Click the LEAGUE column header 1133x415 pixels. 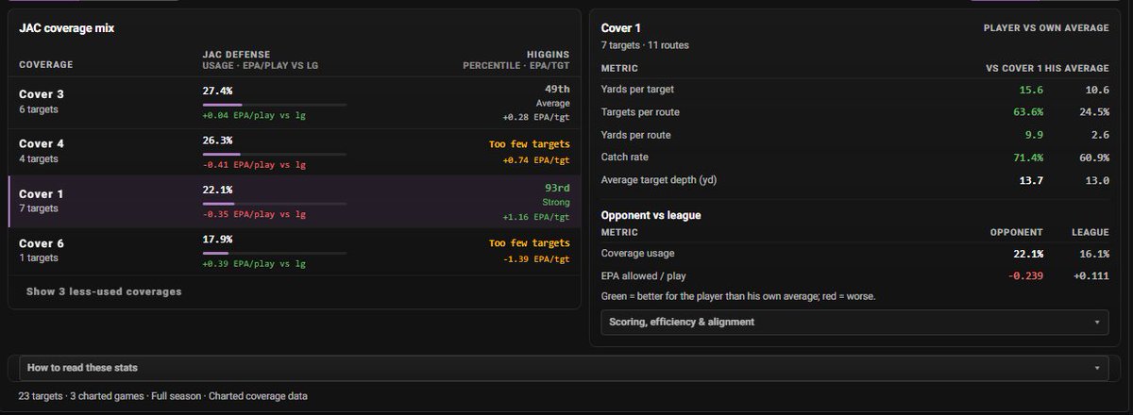pos(1091,232)
